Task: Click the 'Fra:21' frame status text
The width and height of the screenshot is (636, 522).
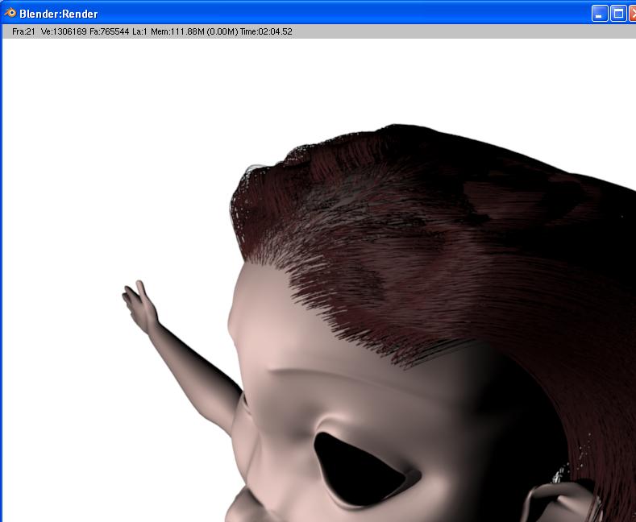Action: [23, 31]
